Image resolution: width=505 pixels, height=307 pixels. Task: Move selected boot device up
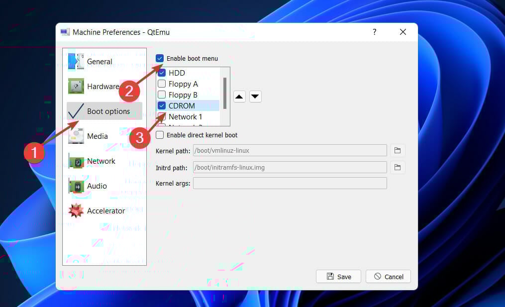(239, 97)
